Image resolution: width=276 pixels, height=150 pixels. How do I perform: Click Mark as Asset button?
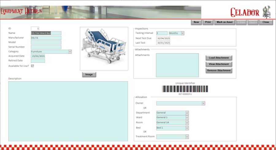coord(224,22)
